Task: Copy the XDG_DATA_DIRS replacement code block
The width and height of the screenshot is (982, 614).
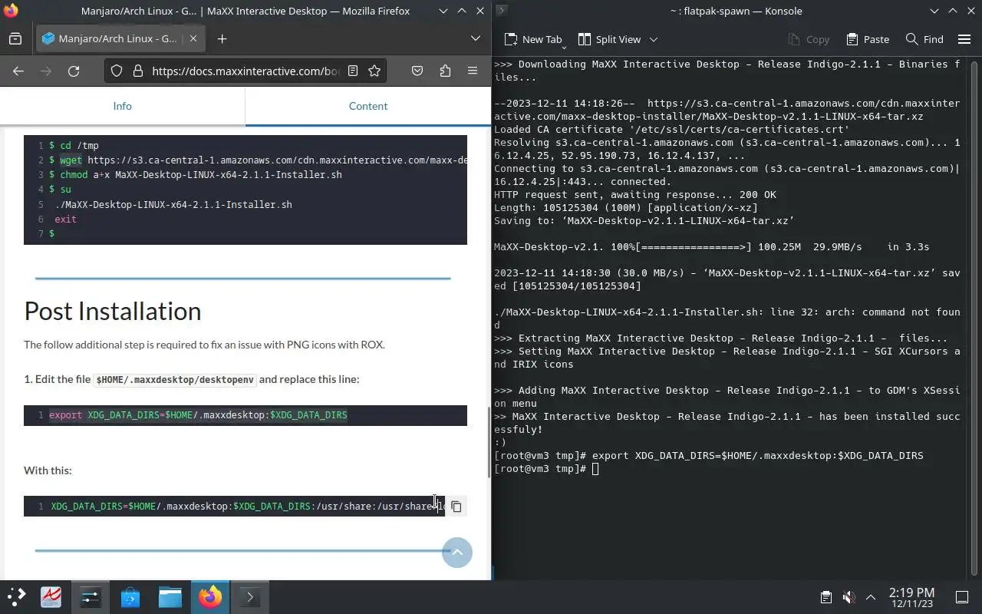Action: coord(456,507)
